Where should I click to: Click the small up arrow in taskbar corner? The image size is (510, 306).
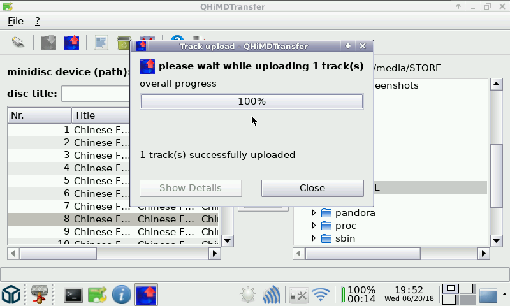504,294
